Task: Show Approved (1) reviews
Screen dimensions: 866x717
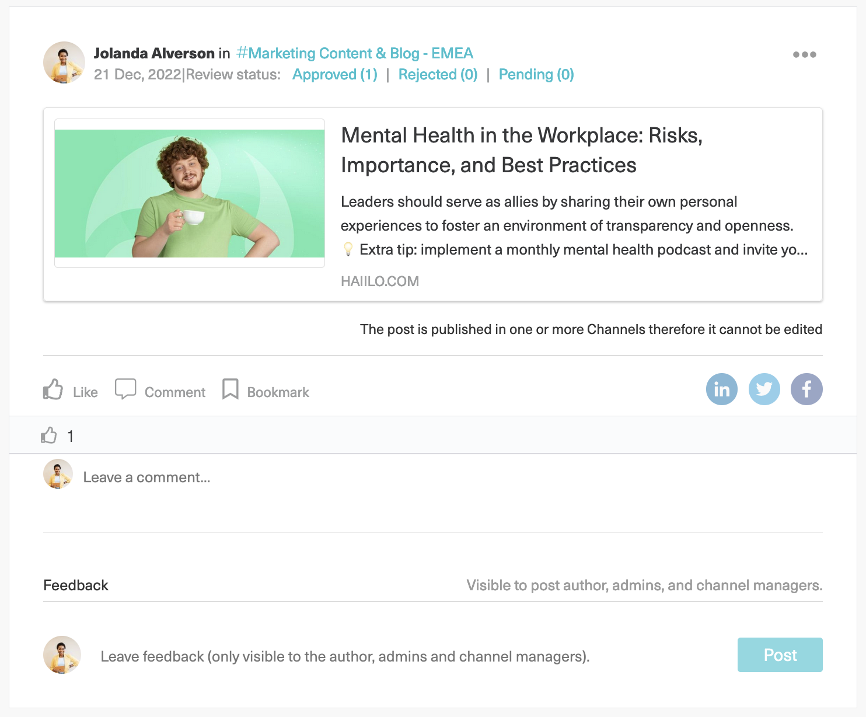Action: tap(335, 75)
